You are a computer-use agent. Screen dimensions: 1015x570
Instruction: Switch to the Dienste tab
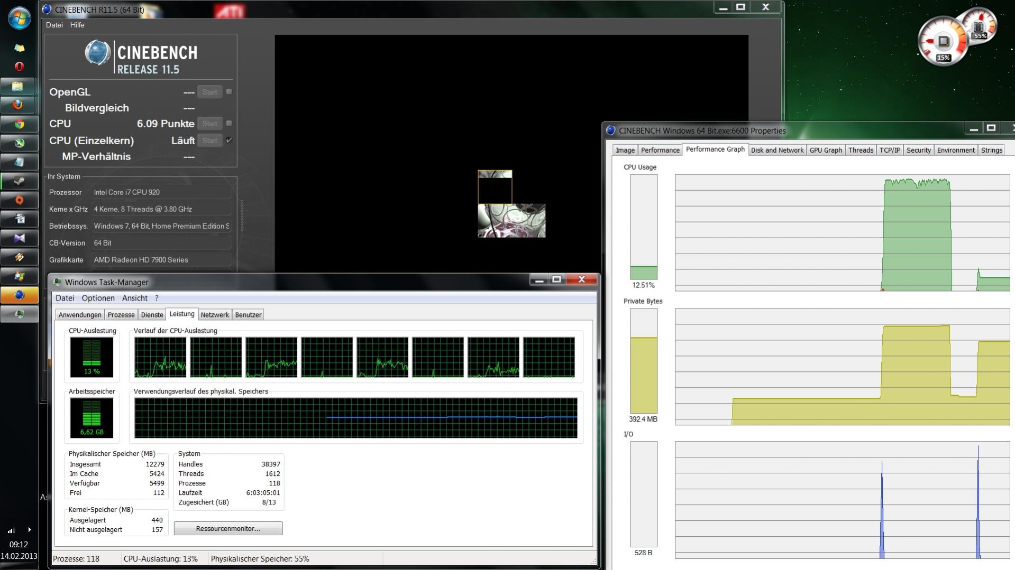pyautogui.click(x=152, y=315)
